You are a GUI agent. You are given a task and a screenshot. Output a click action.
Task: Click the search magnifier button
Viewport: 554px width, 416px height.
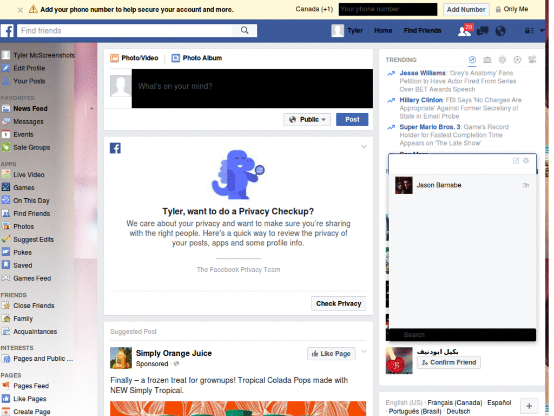pyautogui.click(x=245, y=30)
